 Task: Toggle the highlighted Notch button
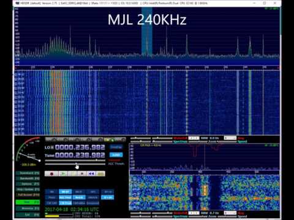[79, 197]
